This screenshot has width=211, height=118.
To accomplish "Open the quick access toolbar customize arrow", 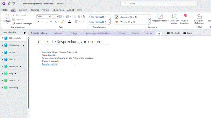I will (18, 4).
